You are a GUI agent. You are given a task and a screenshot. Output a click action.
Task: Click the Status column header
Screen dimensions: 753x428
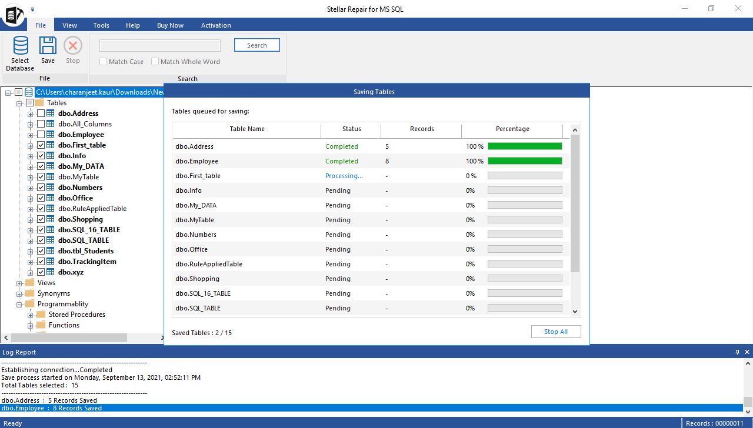click(x=352, y=129)
